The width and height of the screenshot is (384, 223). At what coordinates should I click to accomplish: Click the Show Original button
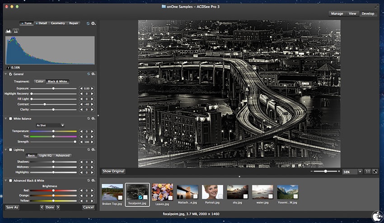[x=113, y=172]
